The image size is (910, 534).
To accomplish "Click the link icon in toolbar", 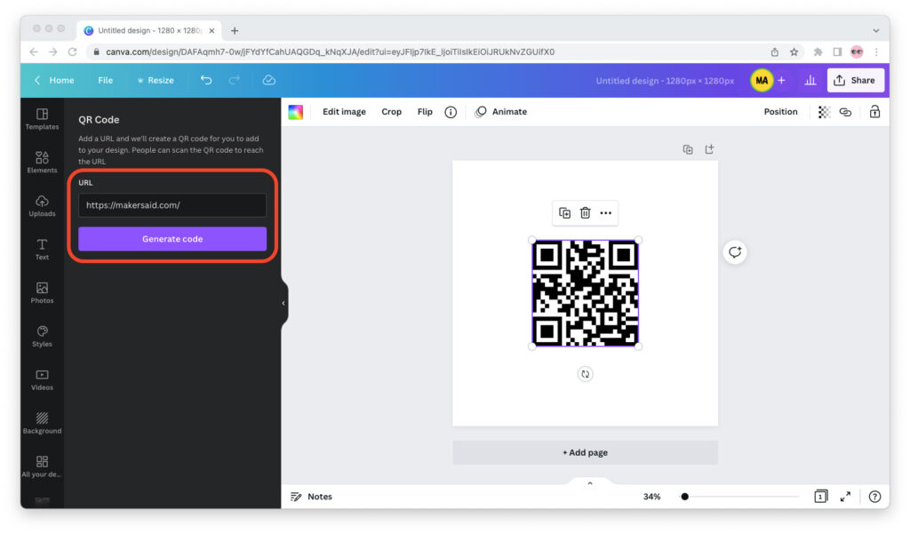I will (846, 112).
